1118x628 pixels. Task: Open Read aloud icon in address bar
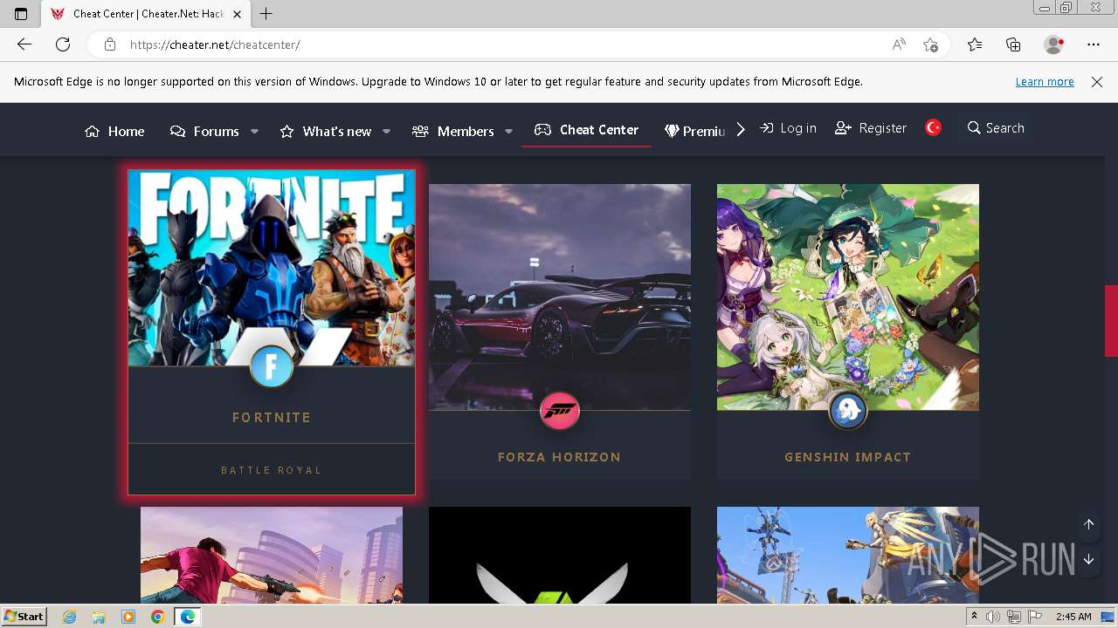click(x=899, y=44)
